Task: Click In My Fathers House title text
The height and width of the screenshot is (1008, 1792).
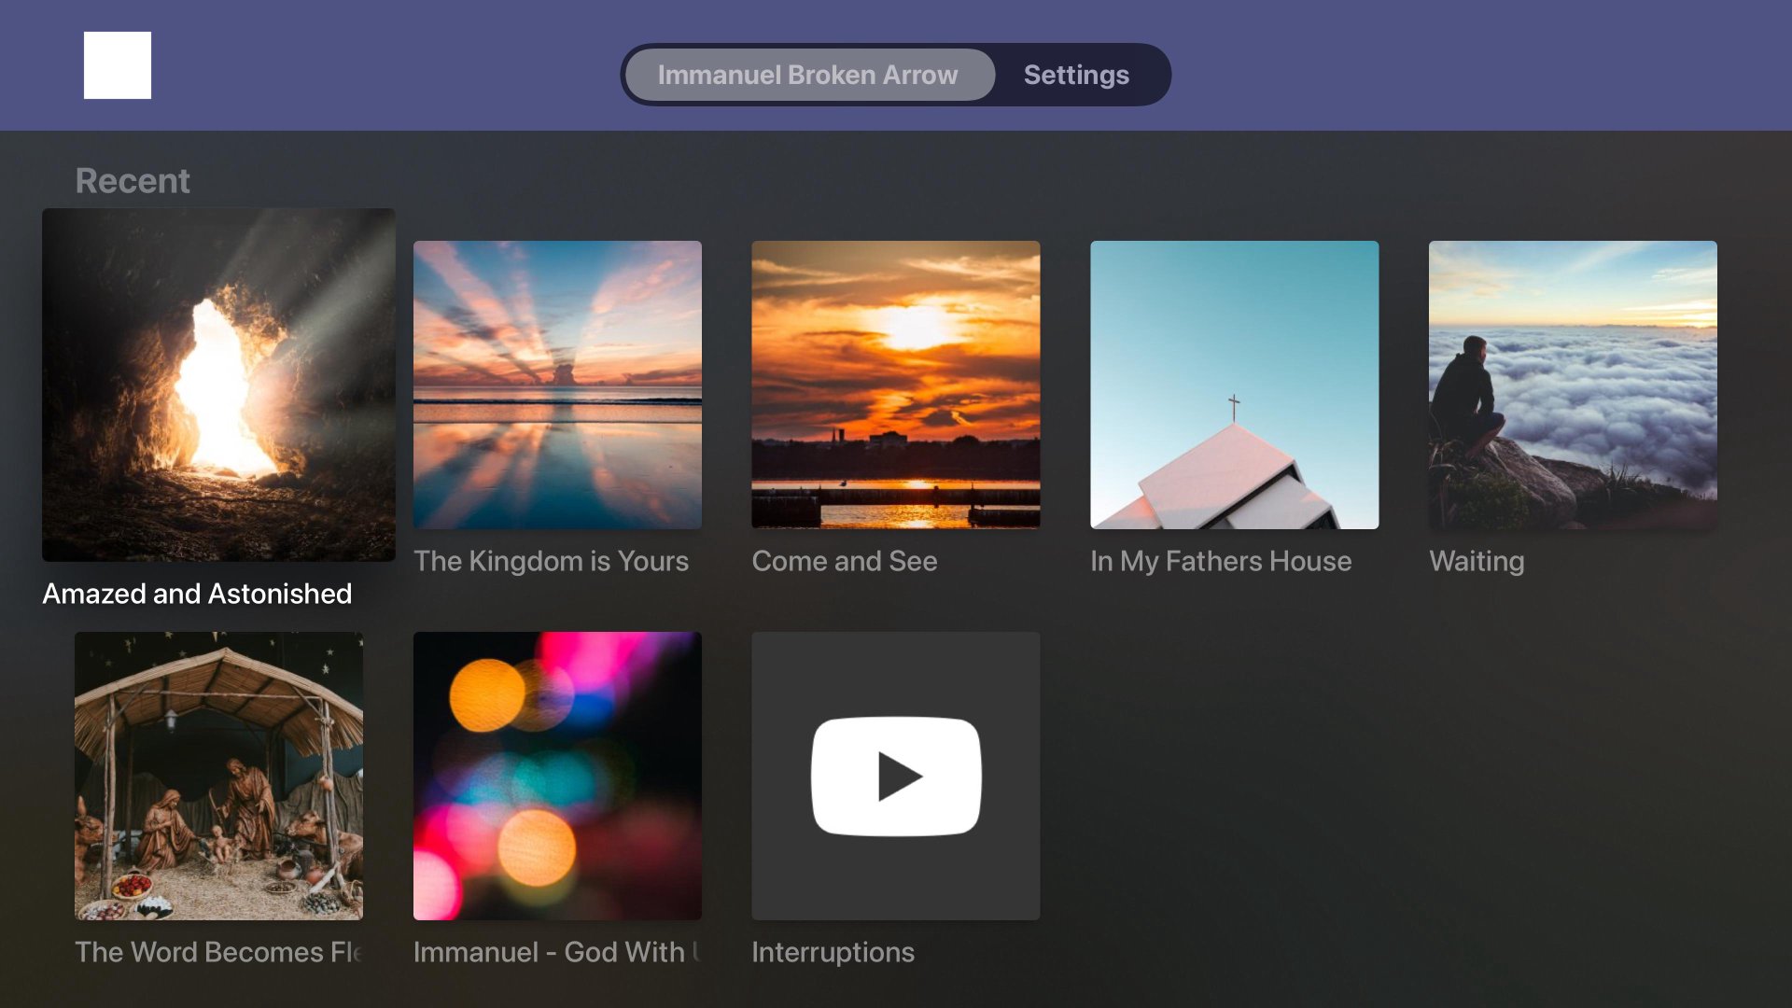Action: [x=1221, y=561]
